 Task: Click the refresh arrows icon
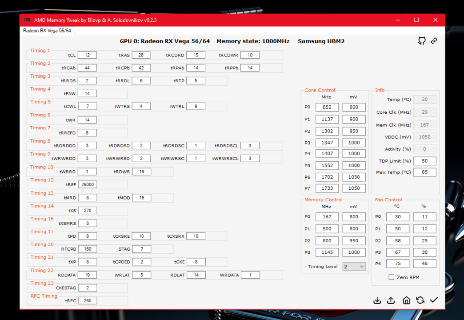pyautogui.click(x=420, y=300)
